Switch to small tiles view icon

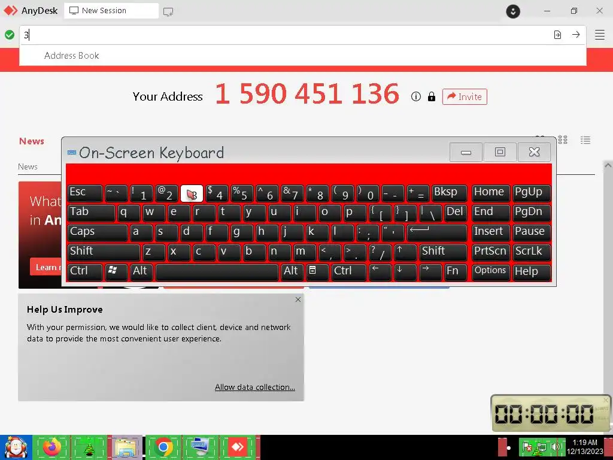563,140
